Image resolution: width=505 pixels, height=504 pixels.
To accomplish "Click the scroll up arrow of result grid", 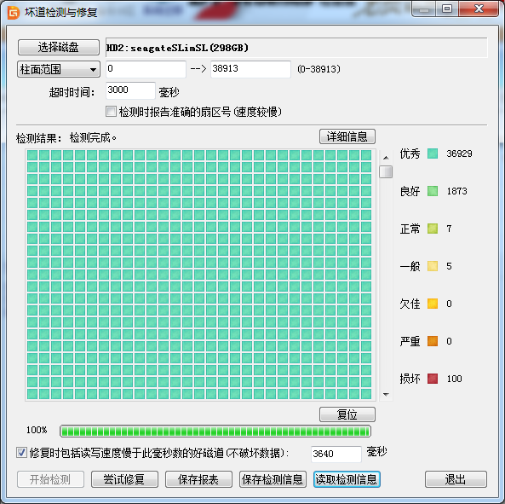I will click(386, 158).
